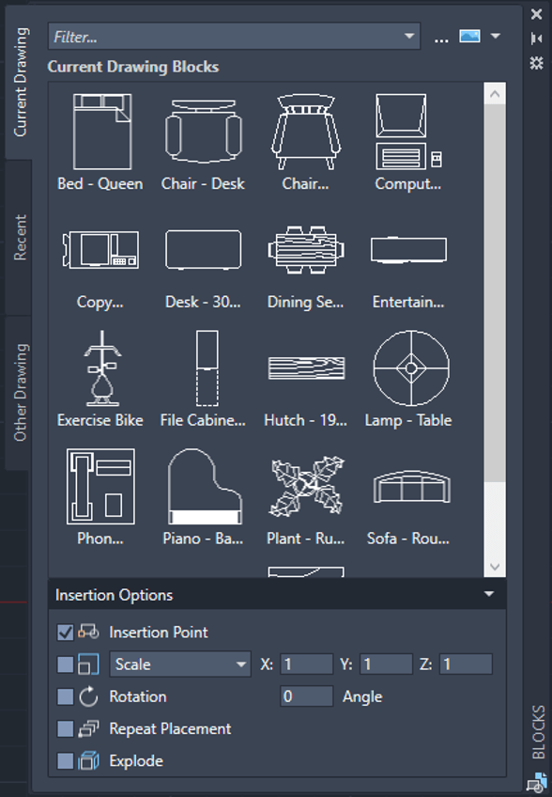The height and width of the screenshot is (797, 552).
Task: Open the Other Drawing tab
Action: (19, 393)
